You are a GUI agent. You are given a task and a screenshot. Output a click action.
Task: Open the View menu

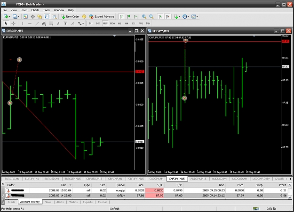[14, 10]
